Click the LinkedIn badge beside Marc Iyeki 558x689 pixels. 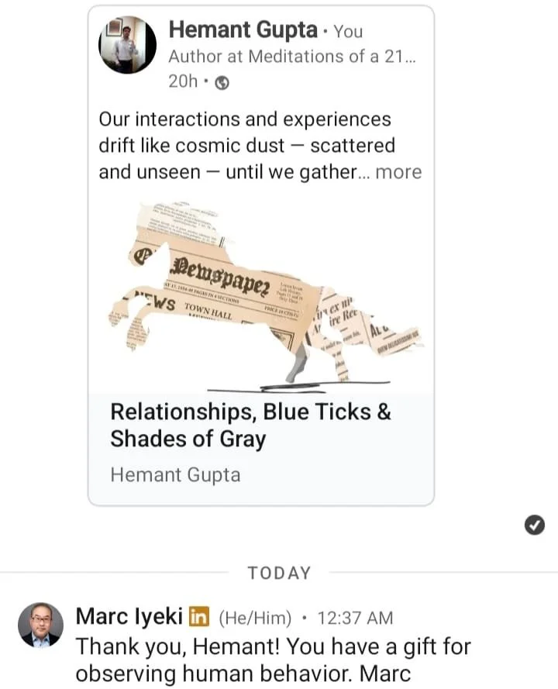coord(199,616)
